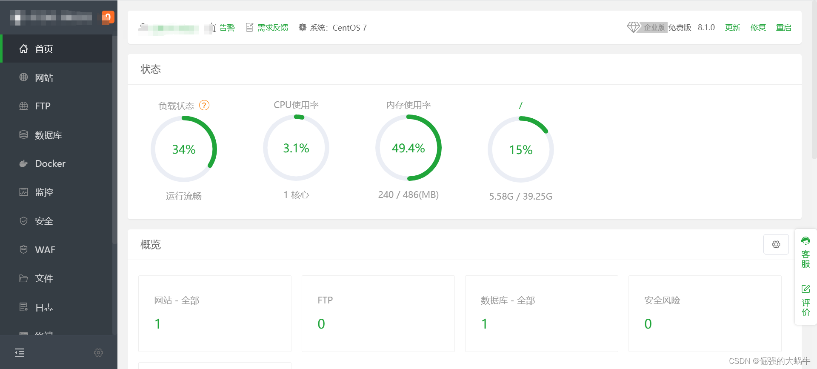This screenshot has height=369, width=817.
Task: Click the shield icon beside 安全
Action: (24, 221)
